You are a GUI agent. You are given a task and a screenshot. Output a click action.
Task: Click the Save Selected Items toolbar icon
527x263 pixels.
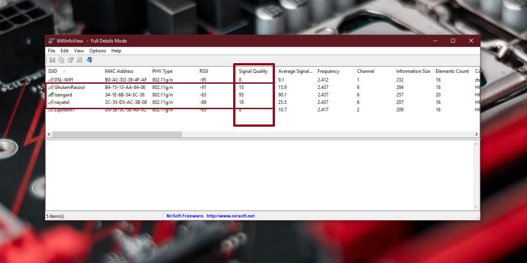coord(53,60)
